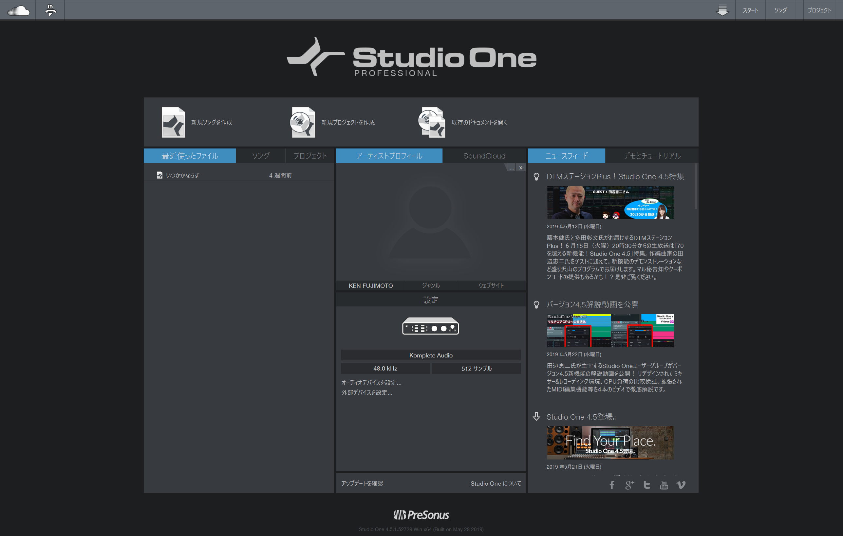Viewport: 843px width, 536px height.
Task: Click the x button on artist picture
Action: click(521, 168)
